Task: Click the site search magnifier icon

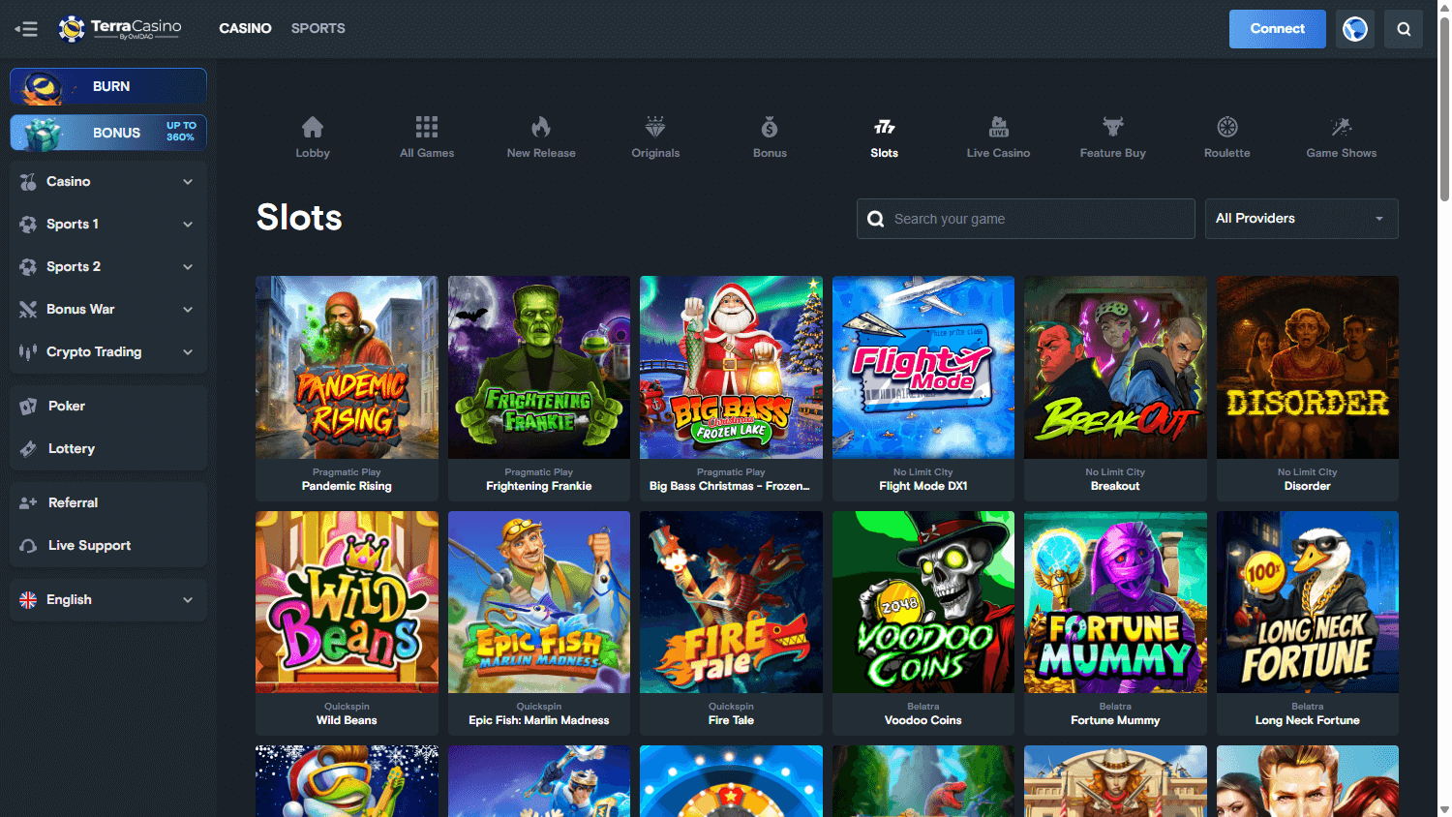Action: pos(1403,28)
